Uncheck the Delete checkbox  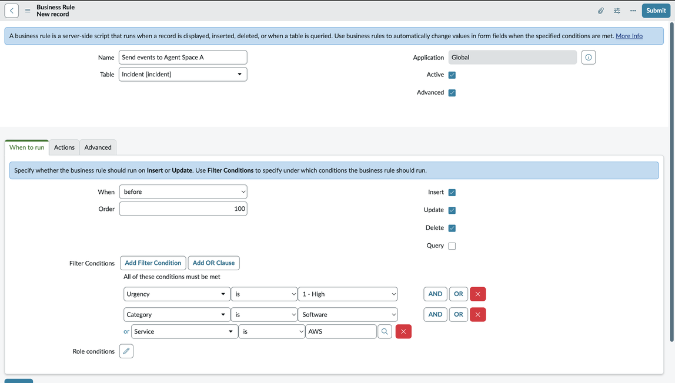[452, 228]
